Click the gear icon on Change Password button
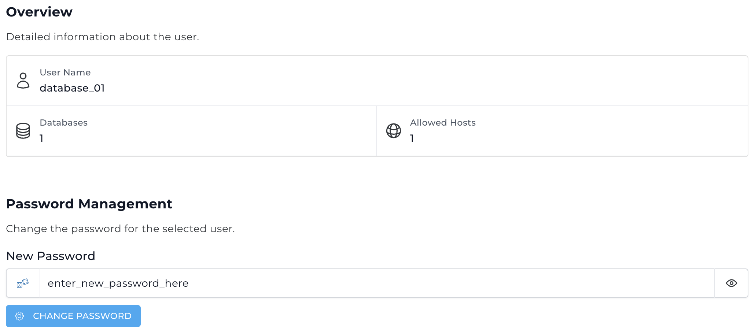This screenshot has height=334, width=755. 20,316
